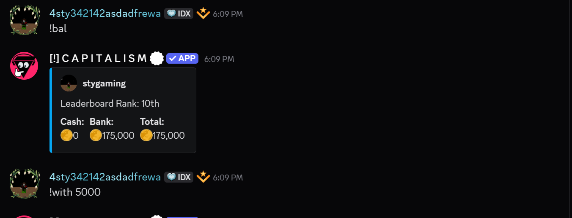The width and height of the screenshot is (572, 218).
Task: Click the username above the !bal message
Action: point(105,13)
